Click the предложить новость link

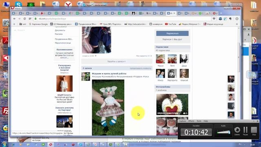pyautogui.click(x=140, y=68)
